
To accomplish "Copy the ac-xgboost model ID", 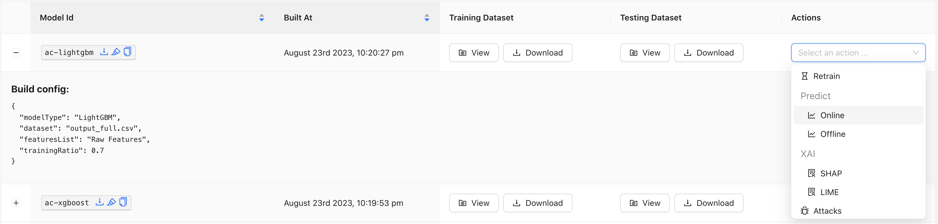I will point(123,202).
